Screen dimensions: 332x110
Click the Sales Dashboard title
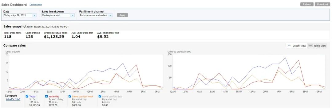pos(14,4)
